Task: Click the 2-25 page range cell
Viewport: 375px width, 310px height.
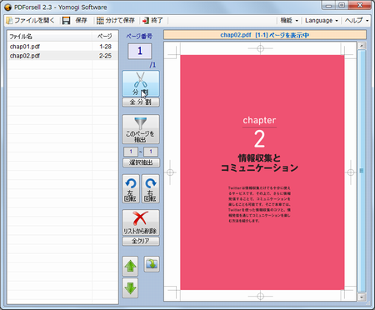Action: [x=105, y=56]
